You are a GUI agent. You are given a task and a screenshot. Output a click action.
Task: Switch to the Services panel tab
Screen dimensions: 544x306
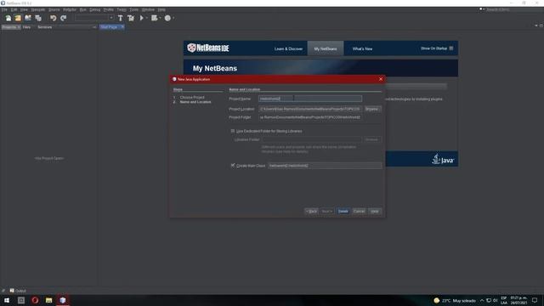click(45, 27)
